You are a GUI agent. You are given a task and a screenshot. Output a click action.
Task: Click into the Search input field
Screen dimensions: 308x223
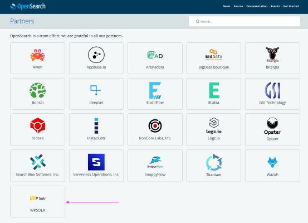click(x=245, y=21)
